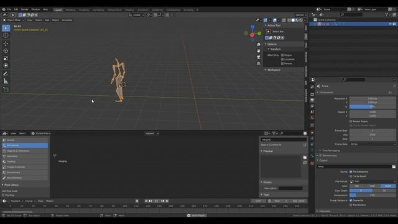Browse output path folder icon
The height and width of the screenshot is (224, 398).
coord(394,167)
